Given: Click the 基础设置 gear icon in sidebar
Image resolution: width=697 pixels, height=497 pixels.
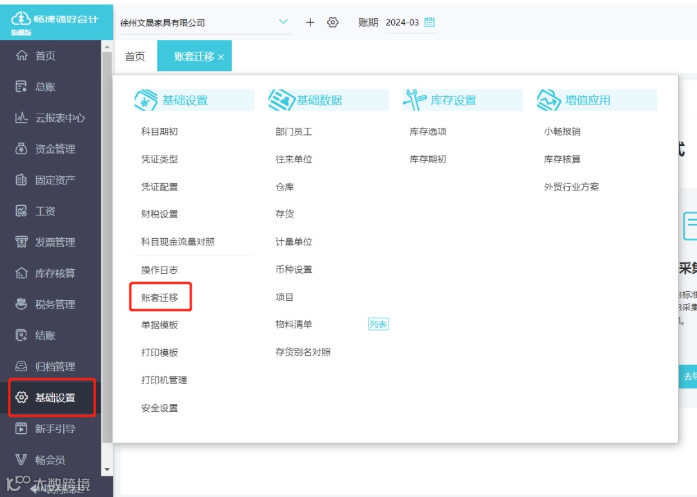Looking at the screenshot, I should pyautogui.click(x=21, y=398).
